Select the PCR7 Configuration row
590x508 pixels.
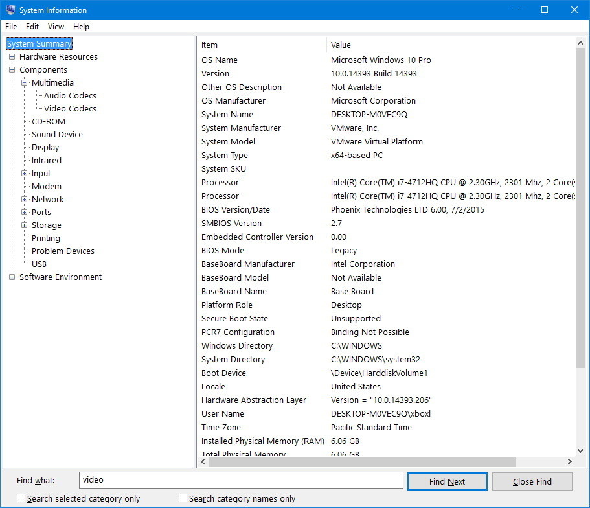[x=386, y=332]
